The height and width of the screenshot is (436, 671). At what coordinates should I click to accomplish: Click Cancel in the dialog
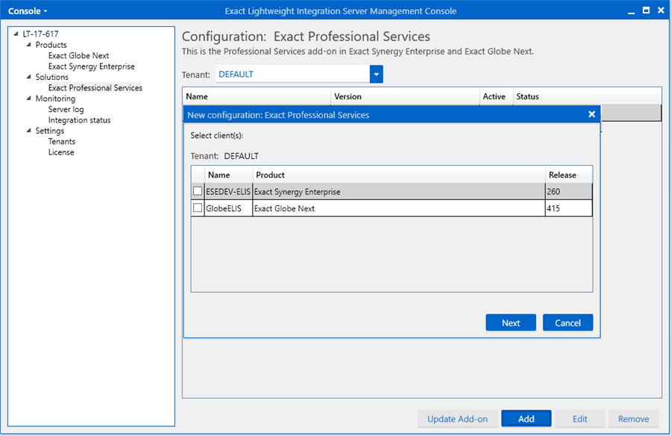tap(568, 323)
